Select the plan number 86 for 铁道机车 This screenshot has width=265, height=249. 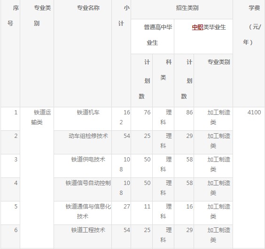184,119
